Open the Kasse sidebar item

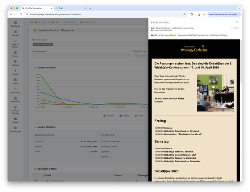tap(15, 81)
